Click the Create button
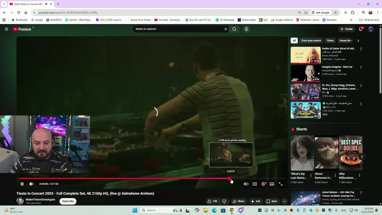 346,29
